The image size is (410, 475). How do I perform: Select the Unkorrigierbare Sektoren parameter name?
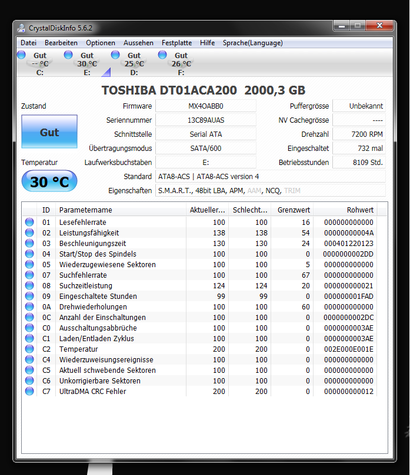[100, 381]
